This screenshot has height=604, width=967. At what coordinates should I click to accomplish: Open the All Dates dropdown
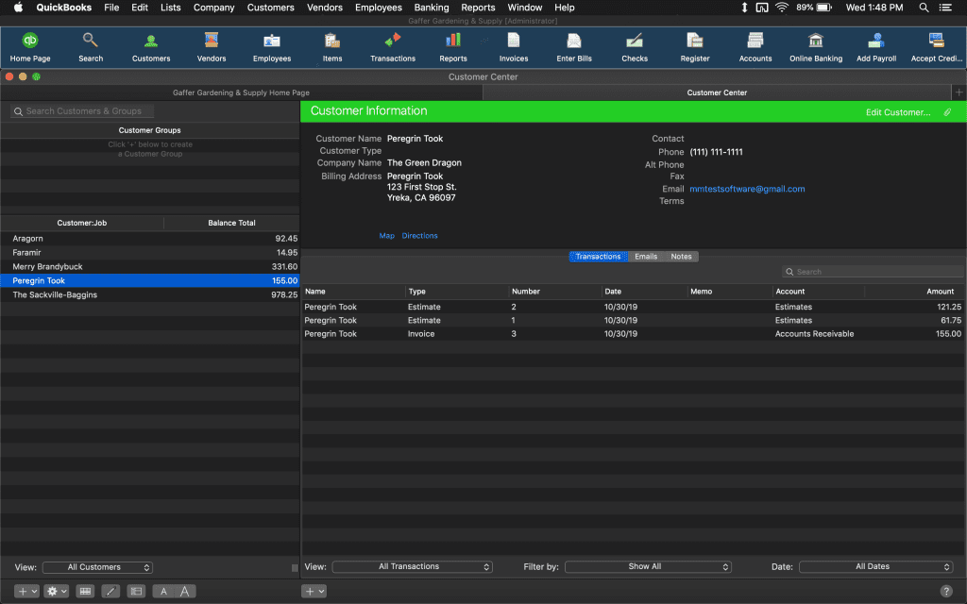pos(875,566)
